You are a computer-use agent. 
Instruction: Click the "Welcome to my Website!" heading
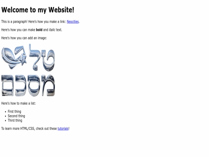click(x=38, y=10)
